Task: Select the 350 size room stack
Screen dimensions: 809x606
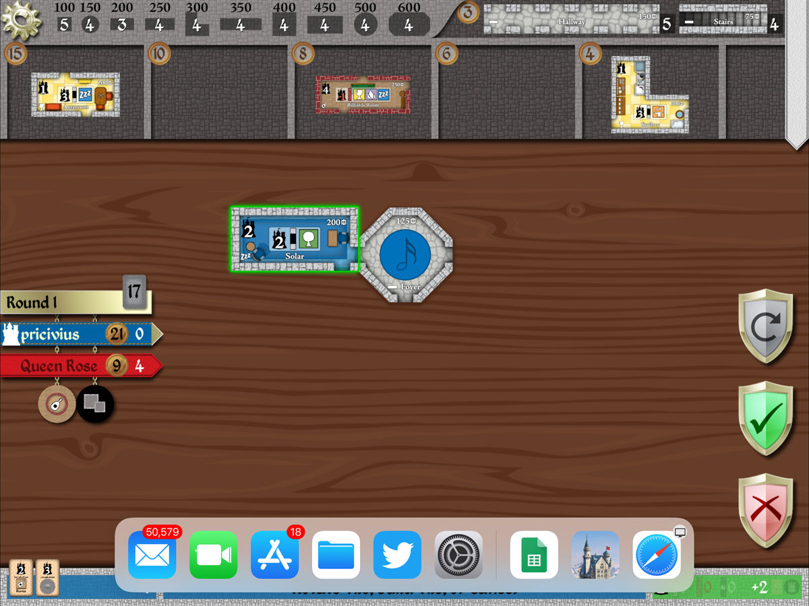Action: coord(241,25)
